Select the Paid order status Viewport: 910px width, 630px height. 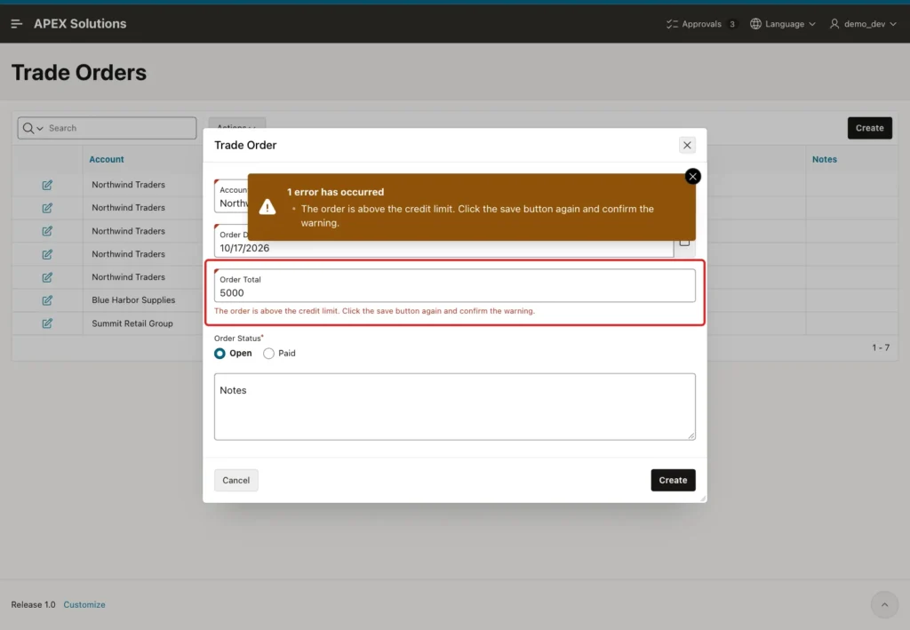tap(279, 354)
